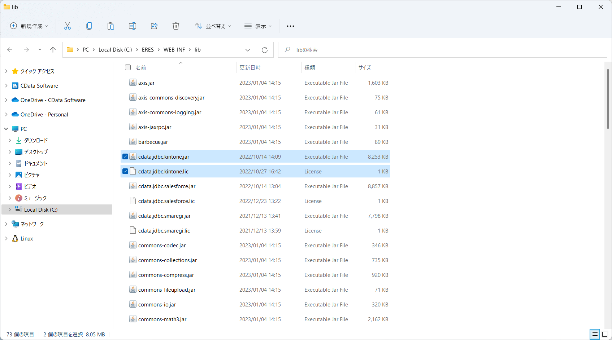The image size is (612, 340).
Task: Uncheck the cdata.jdbc.kintone.jar checkbox
Action: tap(125, 156)
